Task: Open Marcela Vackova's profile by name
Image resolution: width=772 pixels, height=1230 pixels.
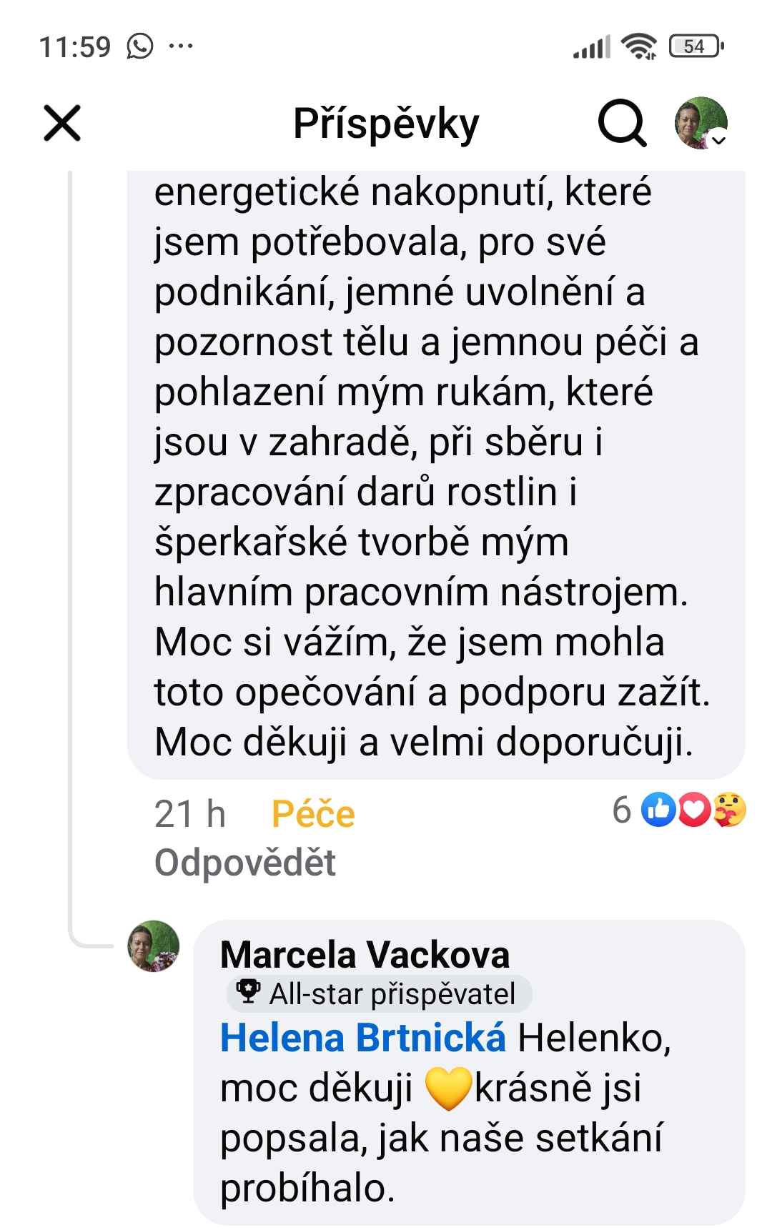Action: (365, 954)
